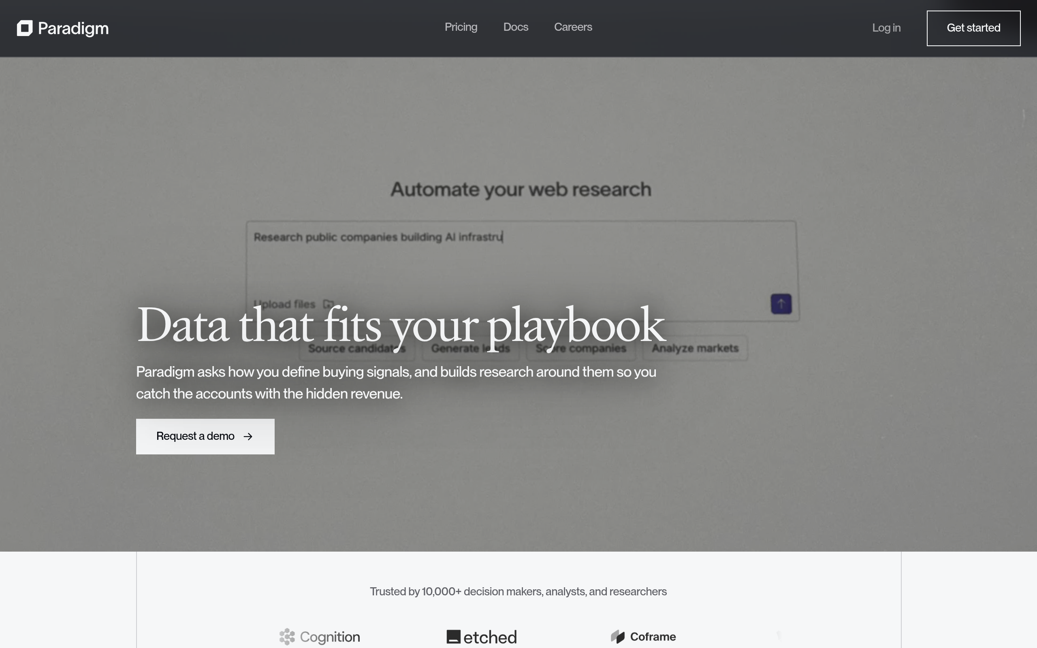Go to the Careers page
This screenshot has height=648, width=1037.
click(x=573, y=27)
